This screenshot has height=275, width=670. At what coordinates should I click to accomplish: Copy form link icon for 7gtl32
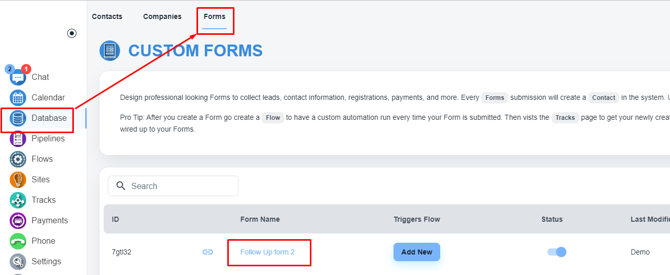click(x=208, y=252)
